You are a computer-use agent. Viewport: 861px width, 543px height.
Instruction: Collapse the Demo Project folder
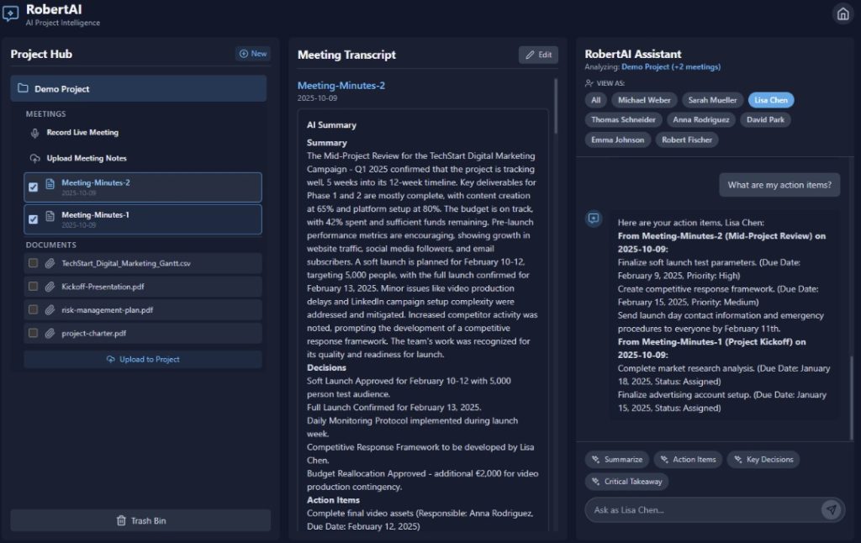point(138,89)
